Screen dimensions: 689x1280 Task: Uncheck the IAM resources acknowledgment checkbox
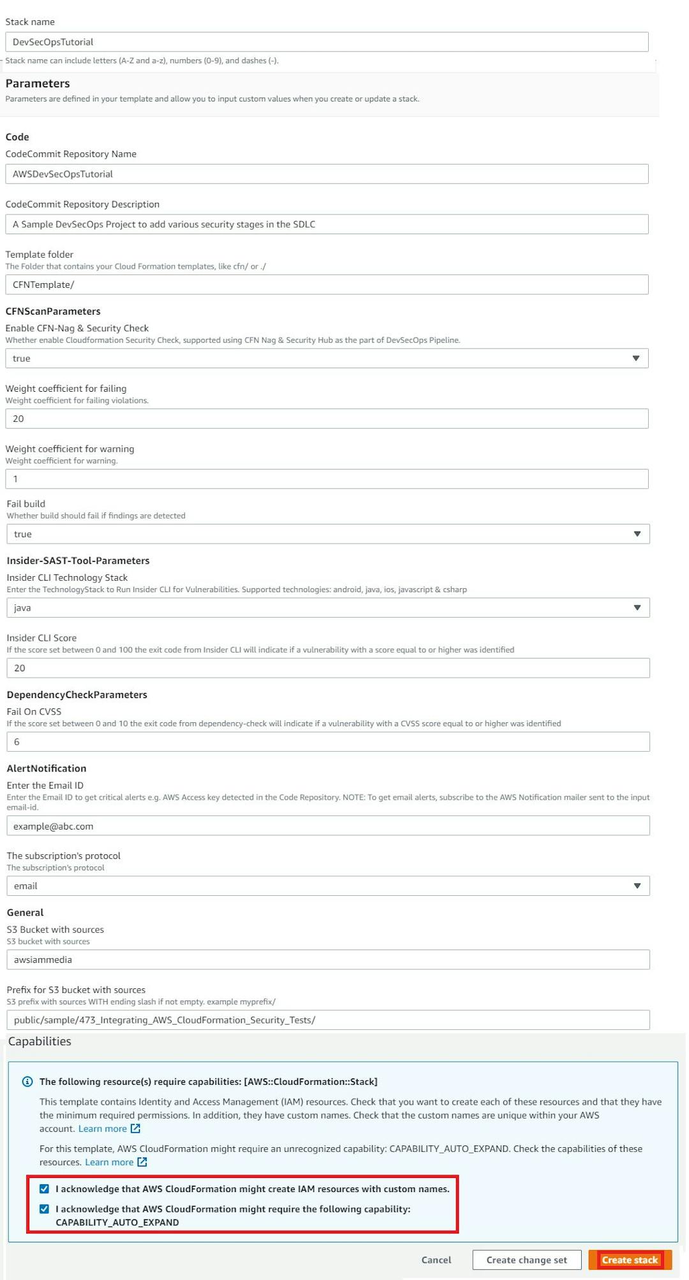[x=44, y=1189]
